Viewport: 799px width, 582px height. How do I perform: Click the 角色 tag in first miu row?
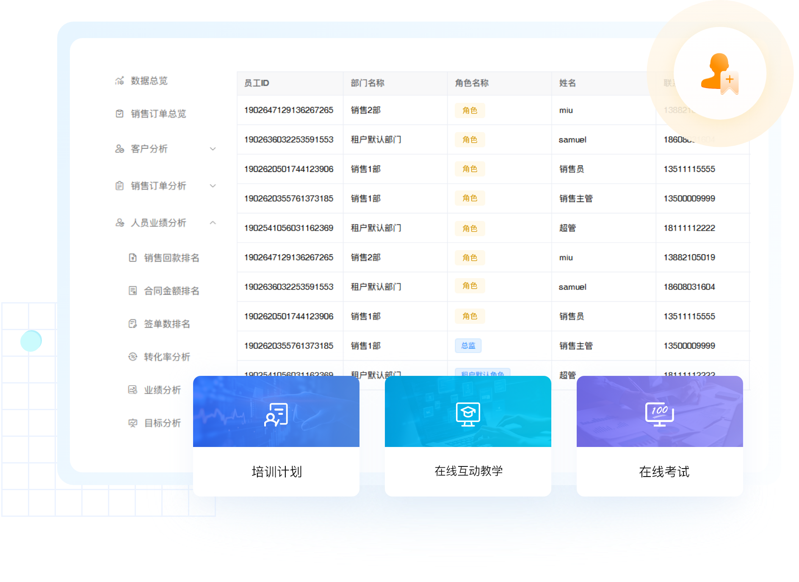click(470, 110)
